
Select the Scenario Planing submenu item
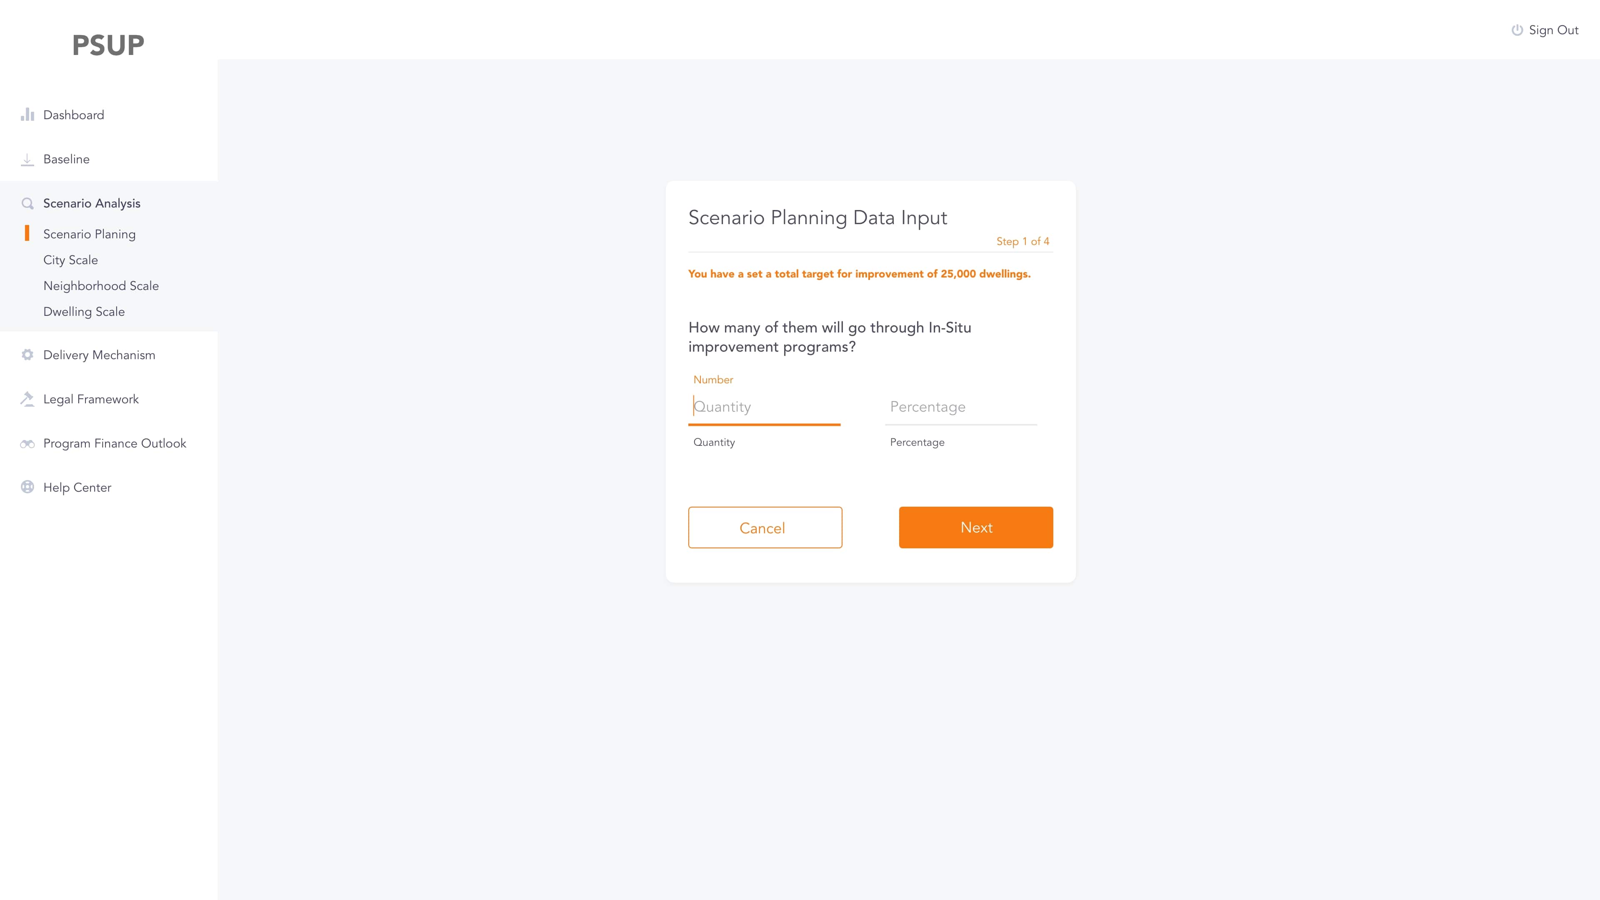point(90,234)
